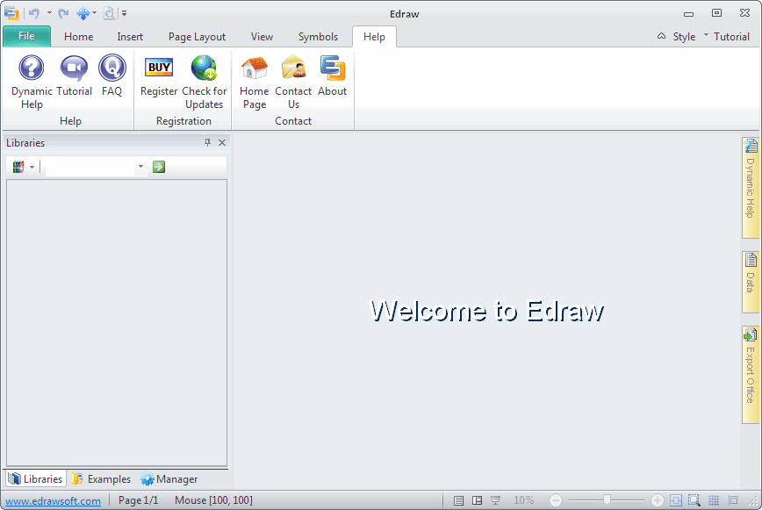The height and width of the screenshot is (510, 762).
Task: Open Print Preview from quick access toolbar
Action: coord(110,13)
